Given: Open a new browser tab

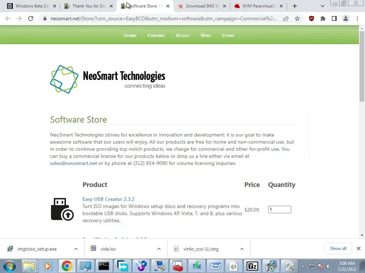Looking at the screenshot, I should pos(295,6).
